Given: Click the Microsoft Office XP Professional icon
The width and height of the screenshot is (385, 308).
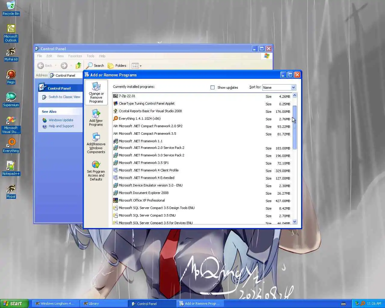Looking at the screenshot, I should tap(115, 200).
